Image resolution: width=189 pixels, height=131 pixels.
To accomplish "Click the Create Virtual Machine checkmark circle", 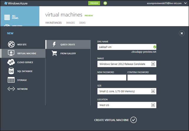I will click(133, 120).
